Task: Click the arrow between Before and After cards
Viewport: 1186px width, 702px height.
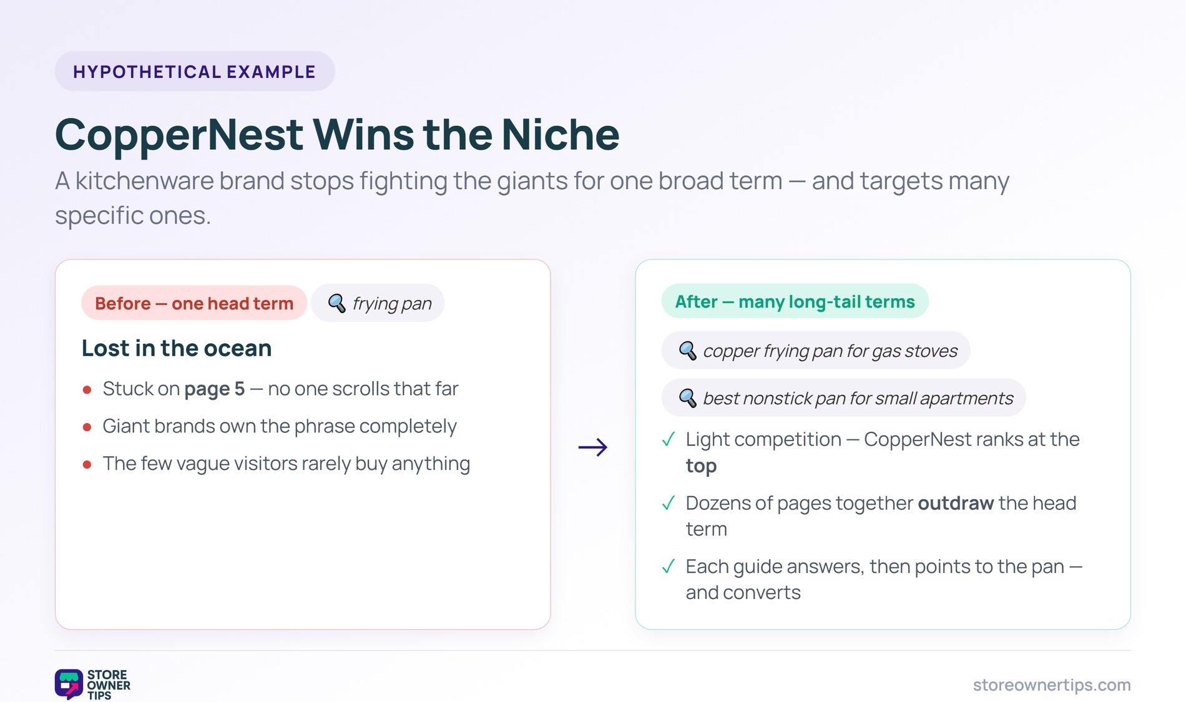Action: (593, 447)
